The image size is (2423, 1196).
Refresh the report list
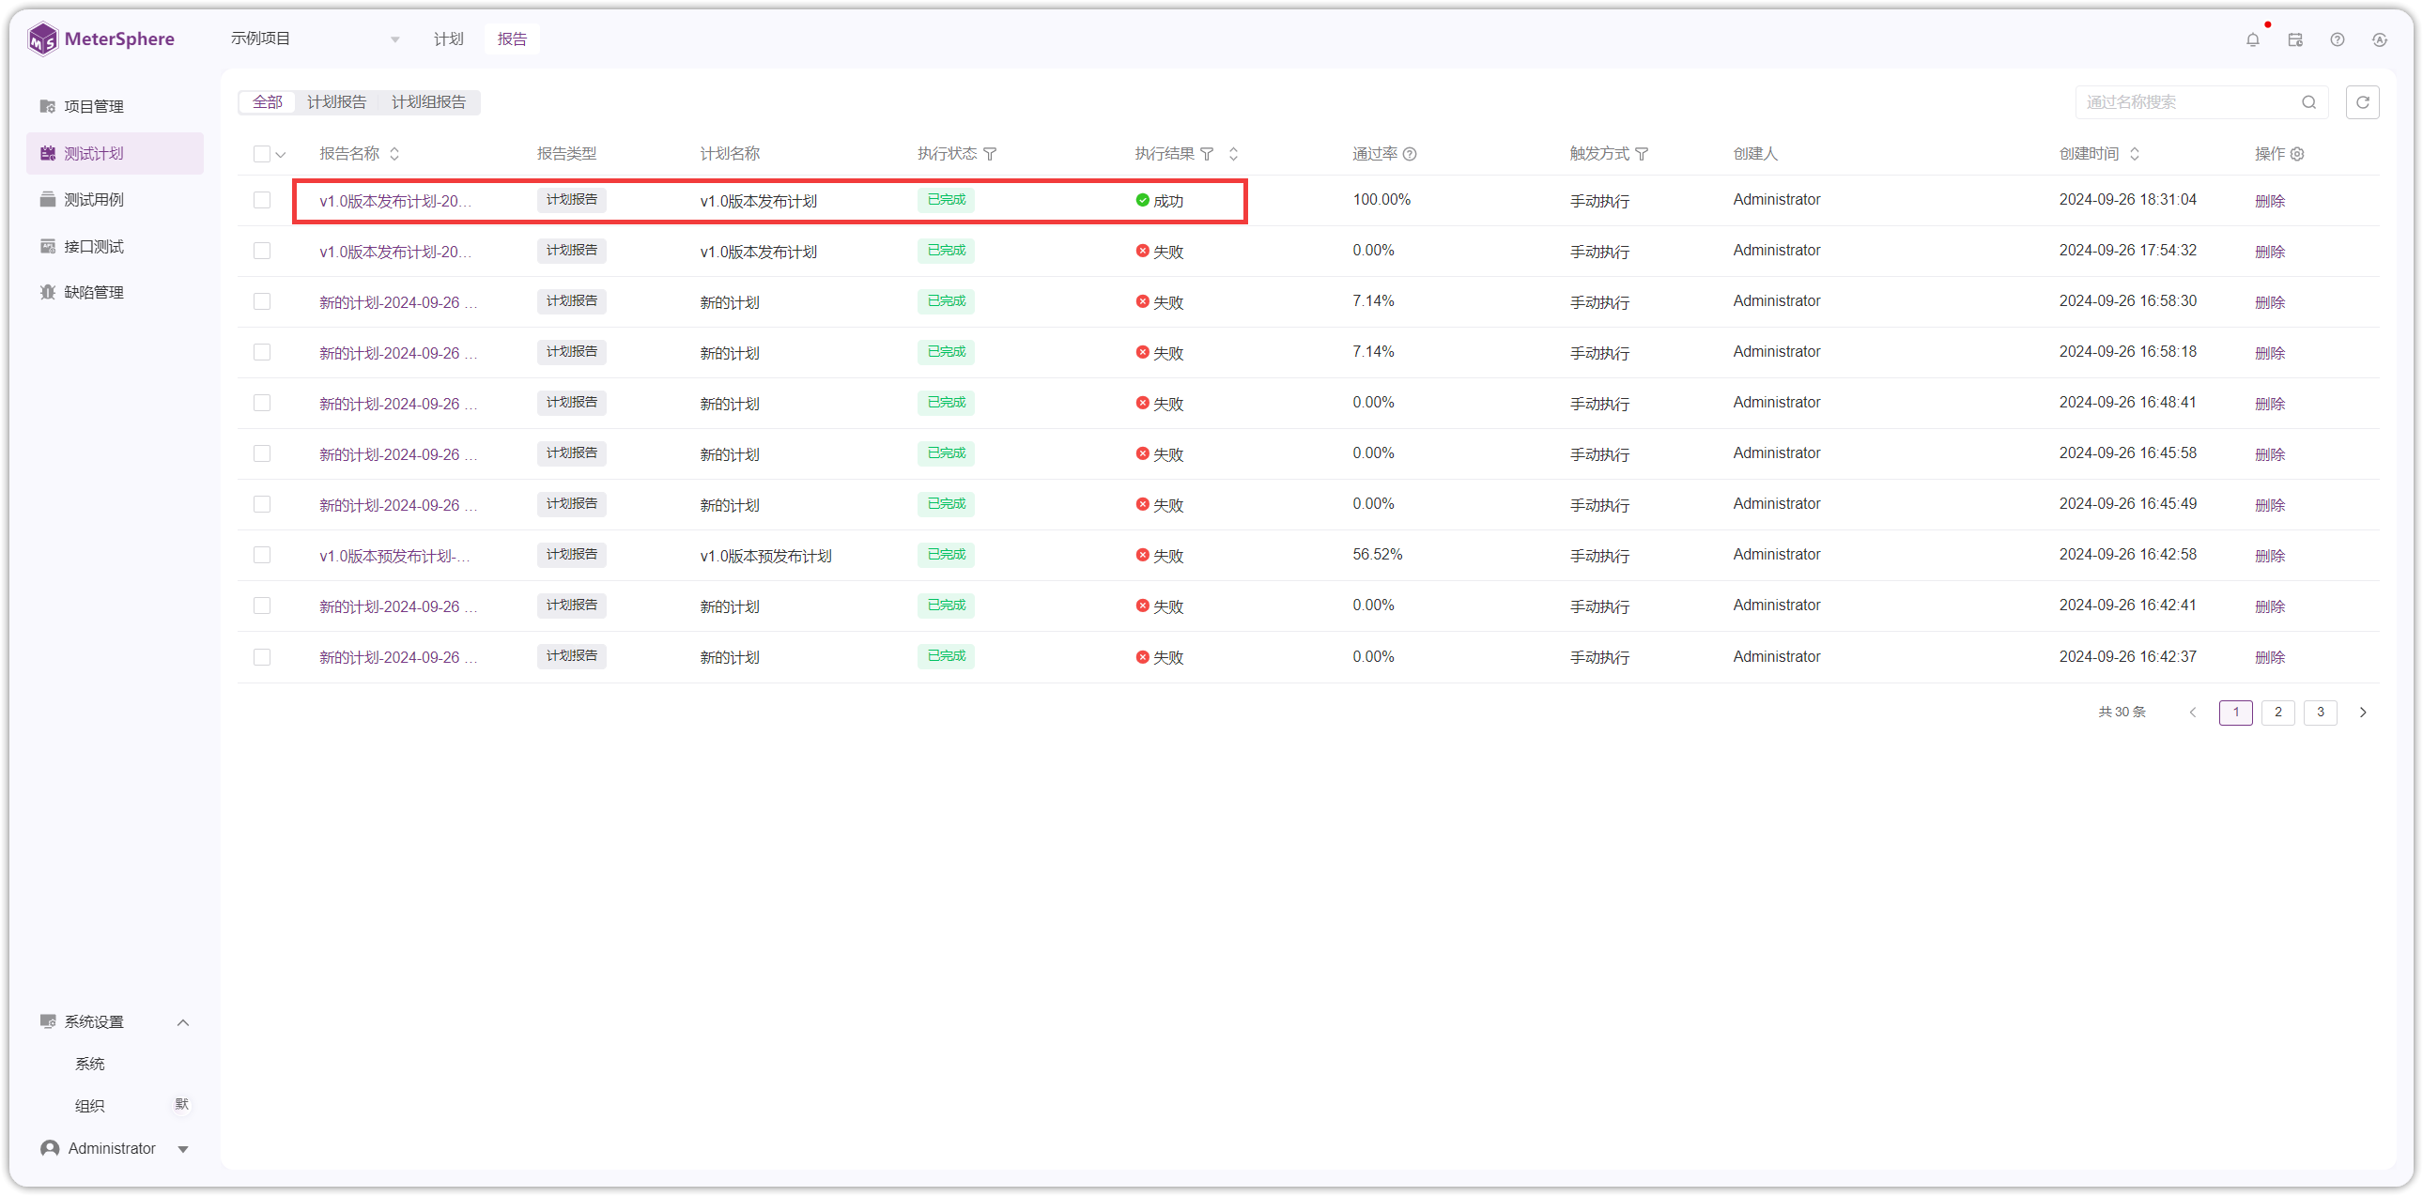[2363, 102]
